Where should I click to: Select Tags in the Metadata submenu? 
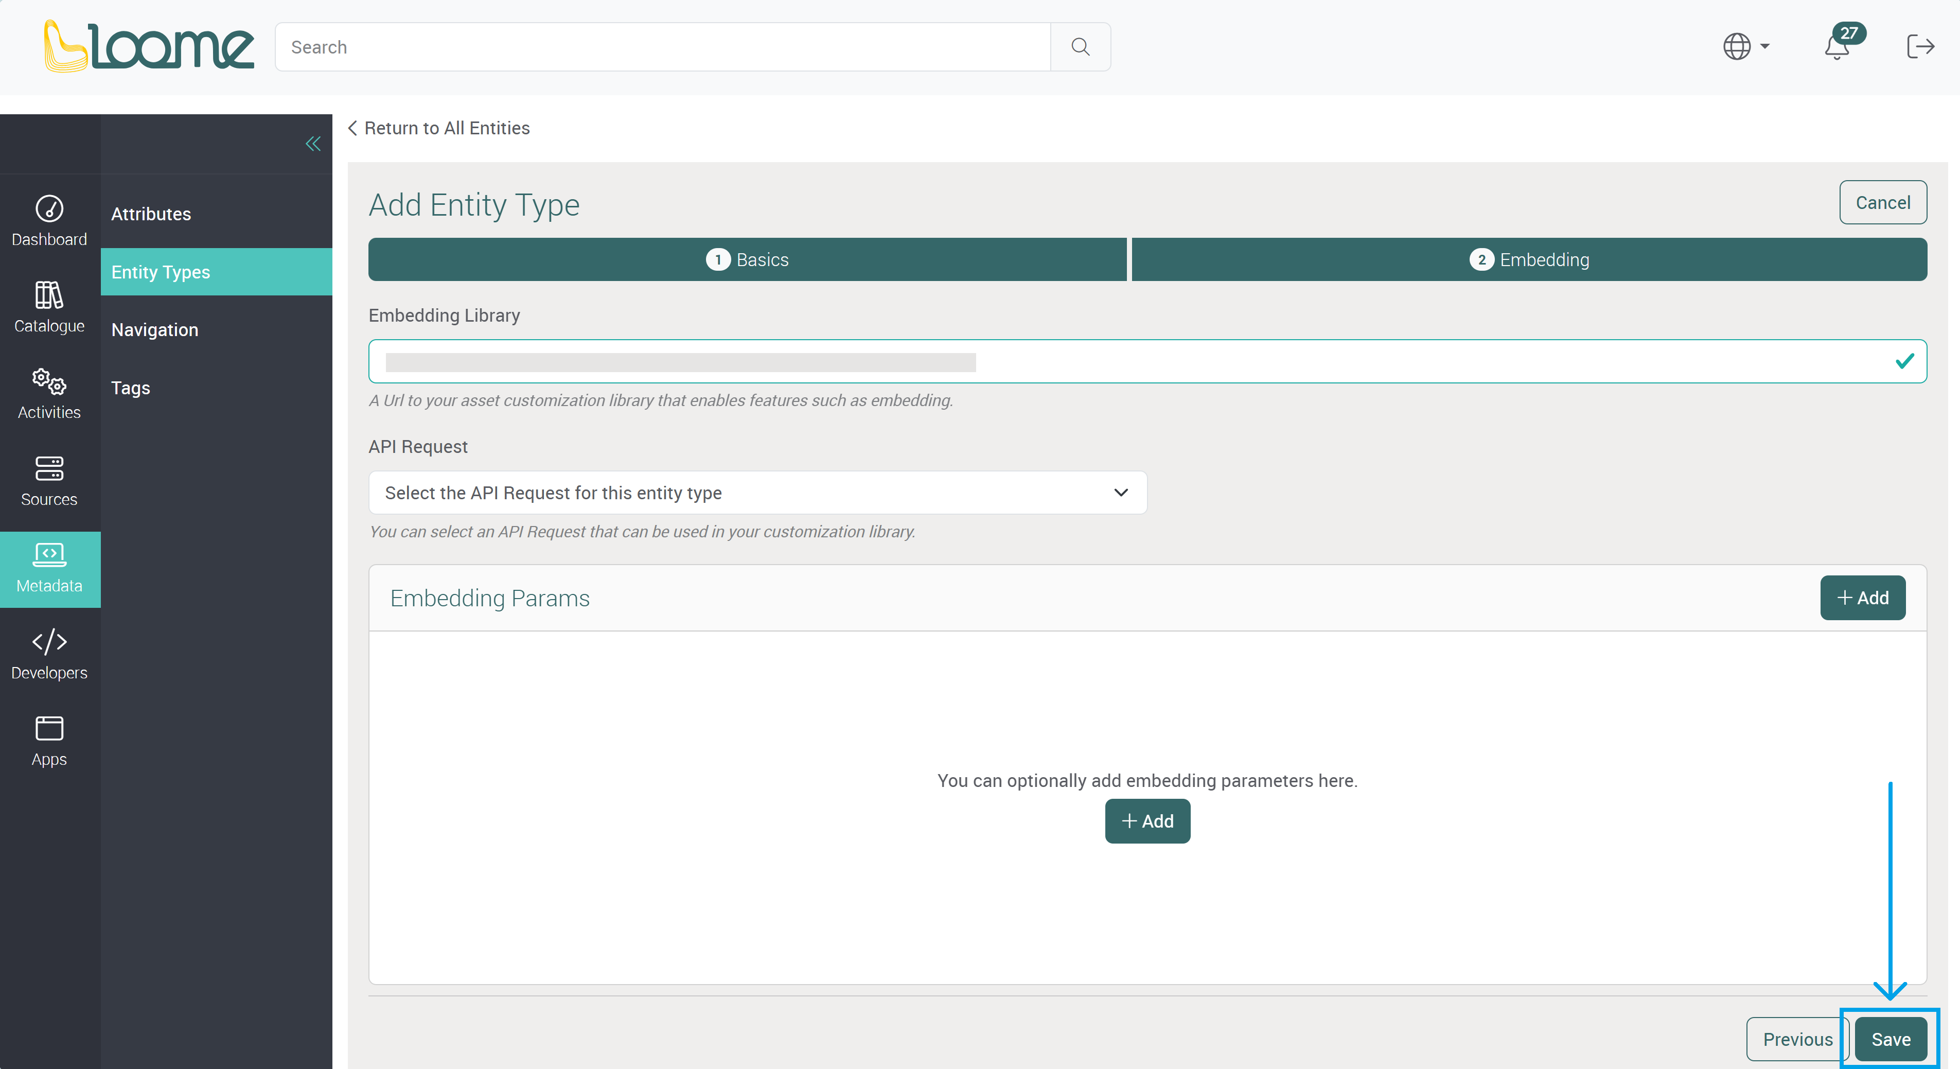tap(216, 387)
